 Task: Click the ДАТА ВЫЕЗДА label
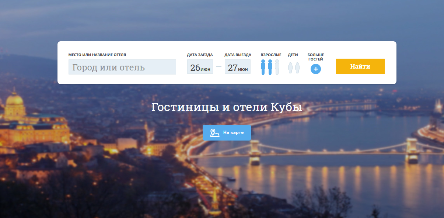point(238,55)
